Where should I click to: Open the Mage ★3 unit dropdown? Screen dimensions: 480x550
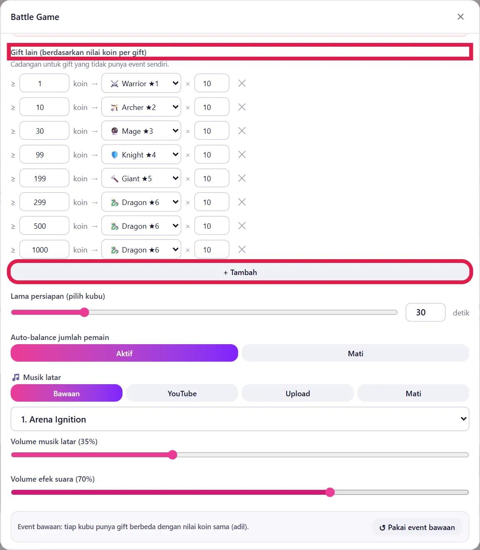141,131
